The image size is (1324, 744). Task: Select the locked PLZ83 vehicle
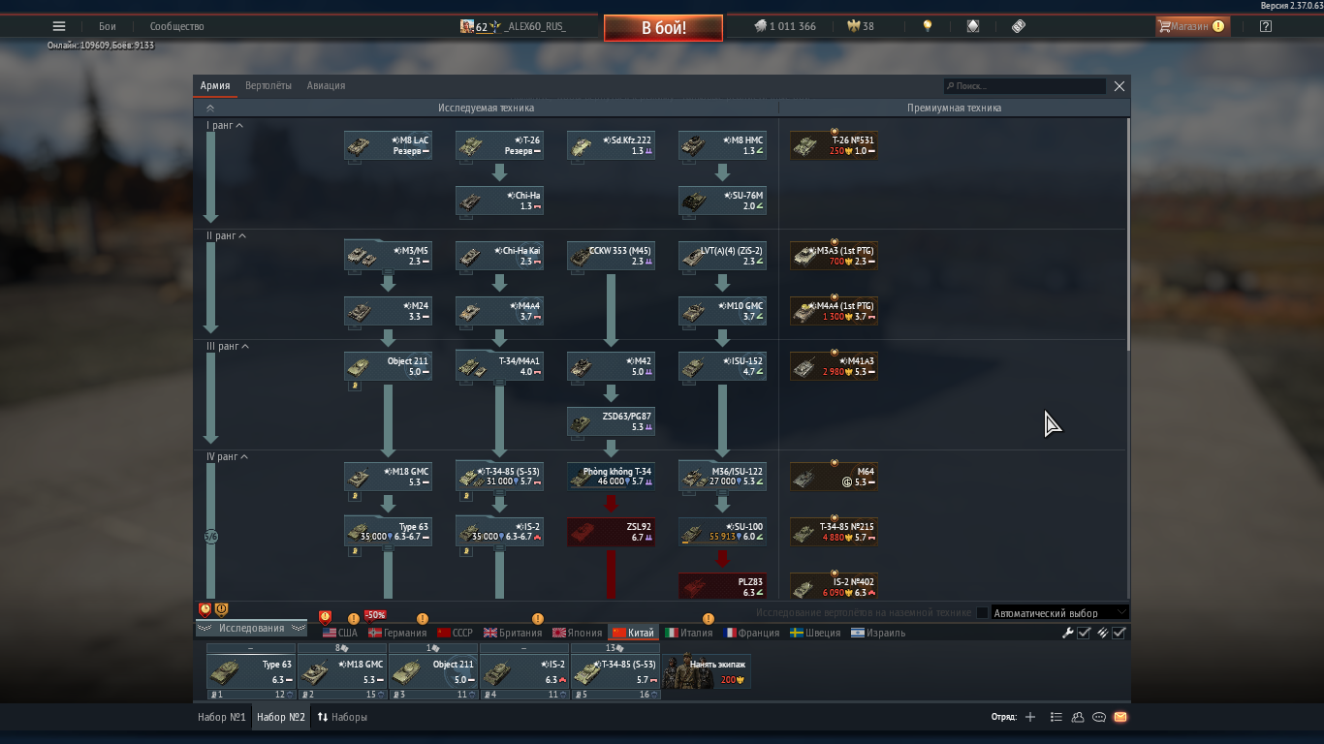click(722, 587)
